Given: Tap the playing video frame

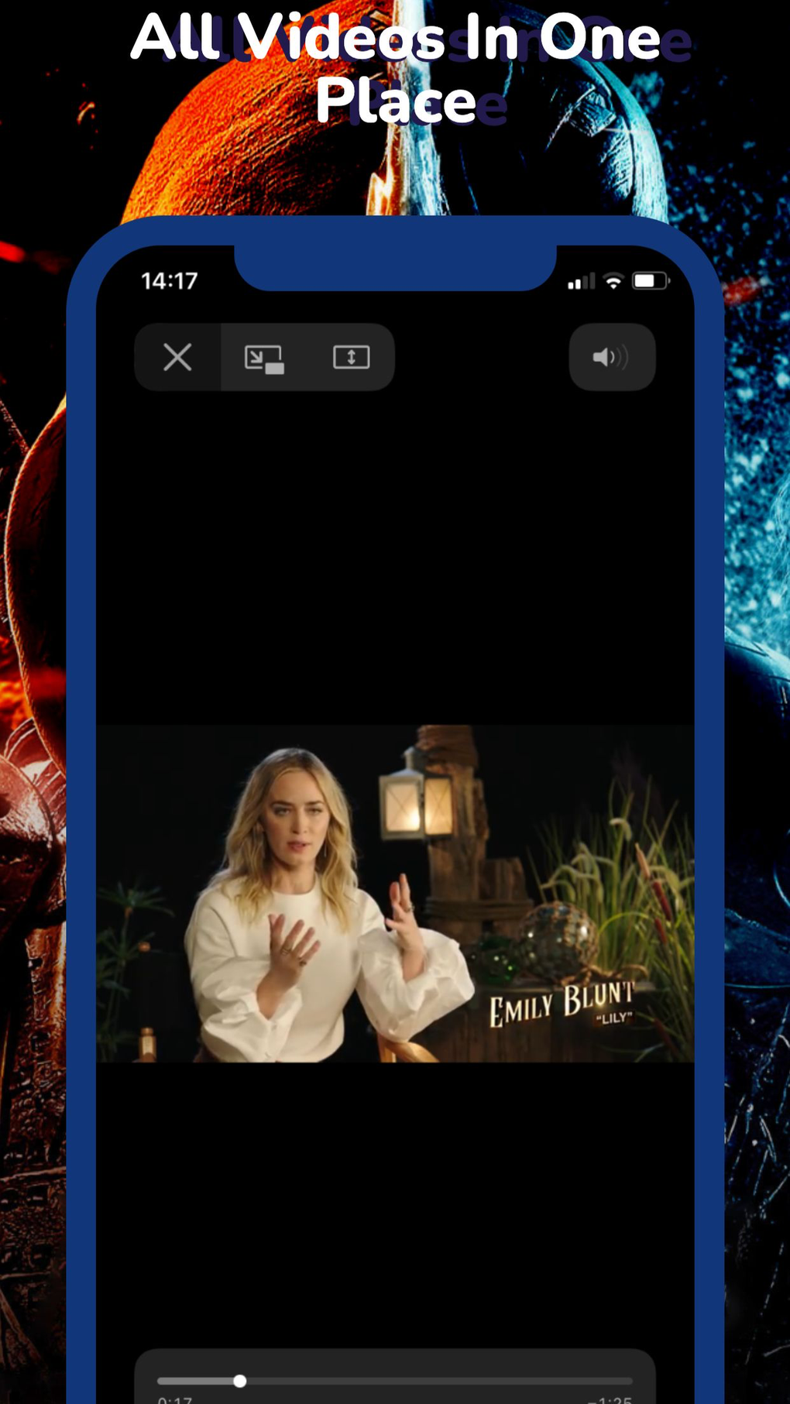Looking at the screenshot, I should pos(395,893).
